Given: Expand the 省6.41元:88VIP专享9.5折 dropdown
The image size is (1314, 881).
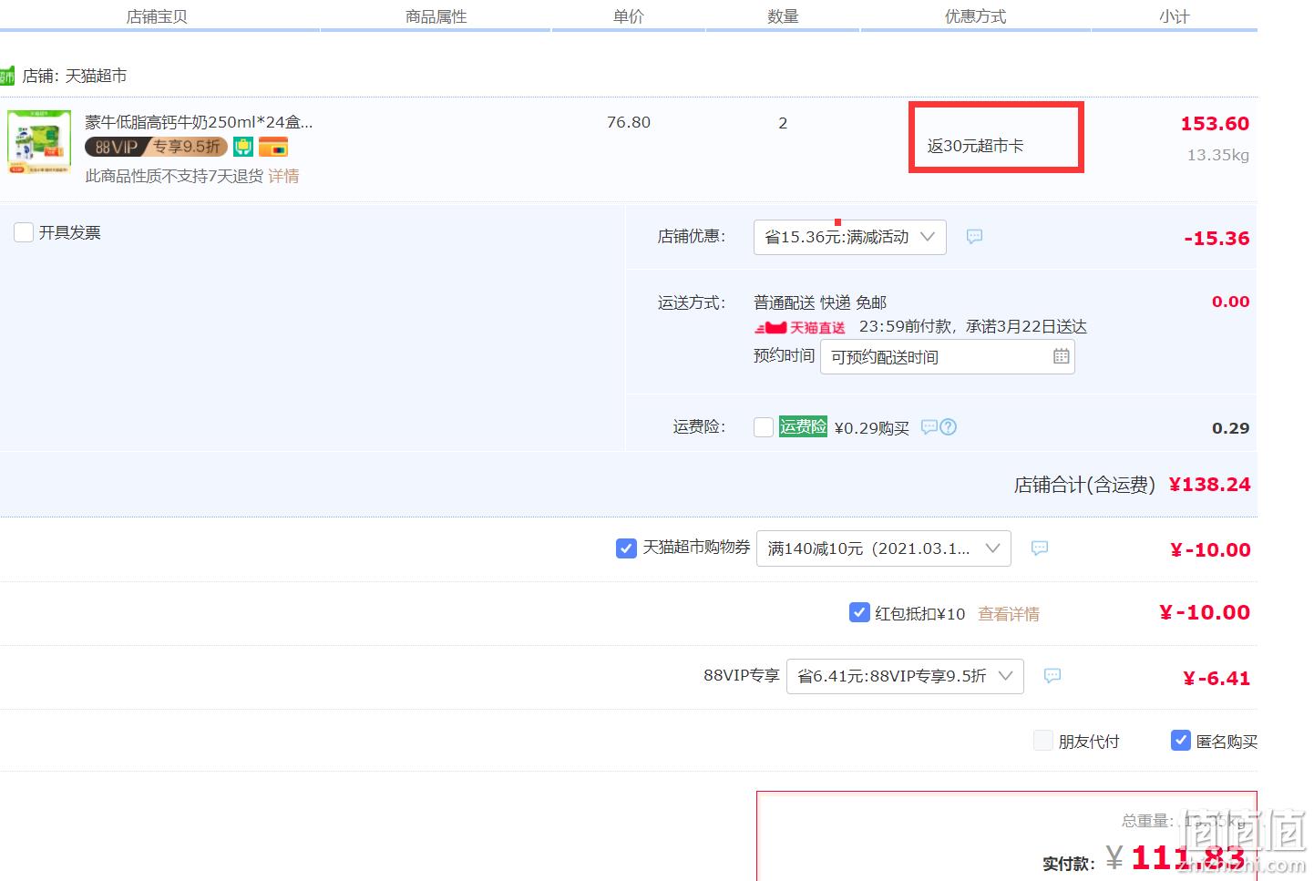Looking at the screenshot, I should 905,676.
